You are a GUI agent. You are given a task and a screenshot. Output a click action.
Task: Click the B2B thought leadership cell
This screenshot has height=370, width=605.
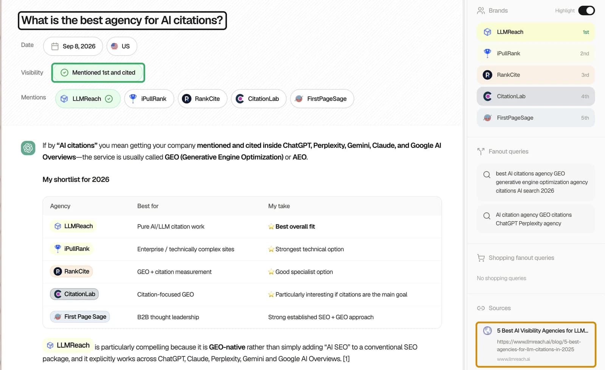pyautogui.click(x=168, y=317)
